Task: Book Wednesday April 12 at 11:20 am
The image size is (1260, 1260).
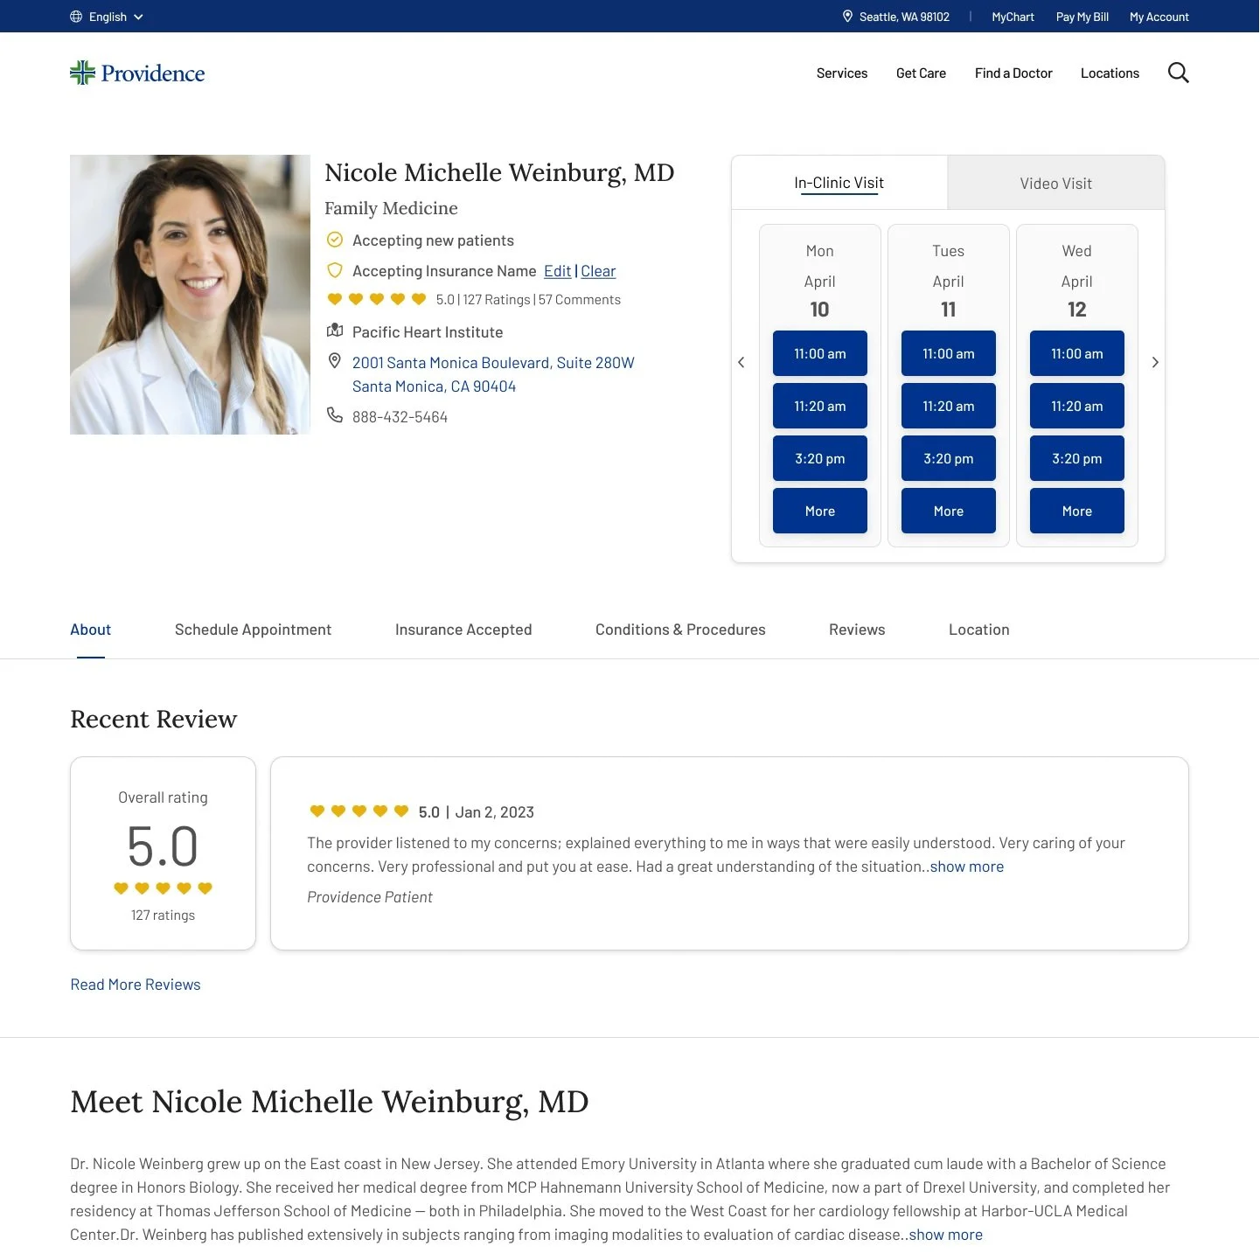Action: pos(1077,406)
